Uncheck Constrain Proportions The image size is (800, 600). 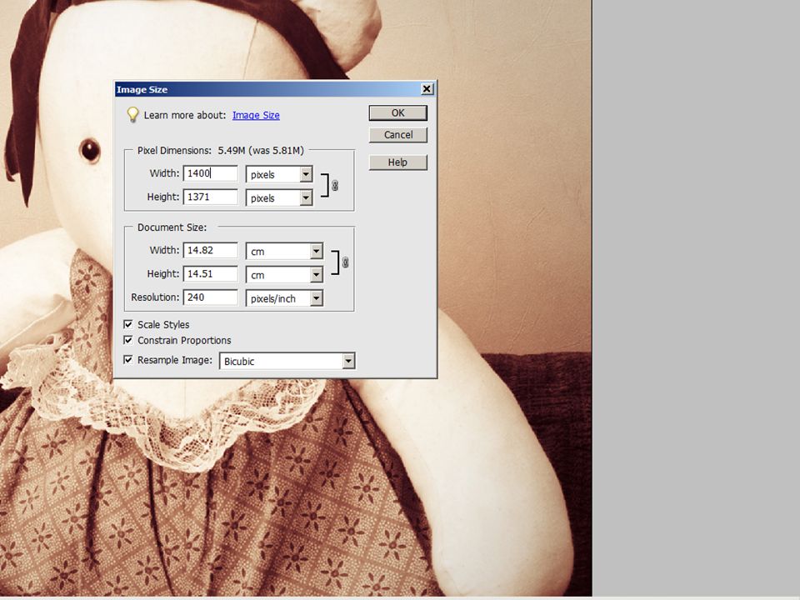click(x=128, y=340)
